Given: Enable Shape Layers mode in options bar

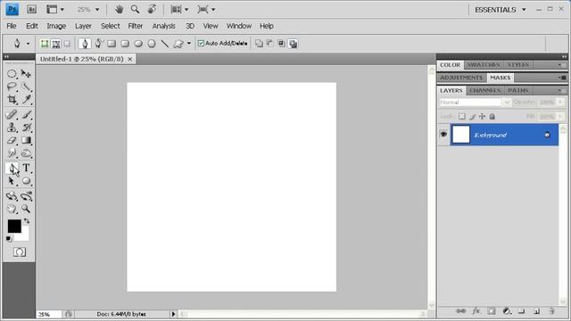Looking at the screenshot, I should point(45,44).
